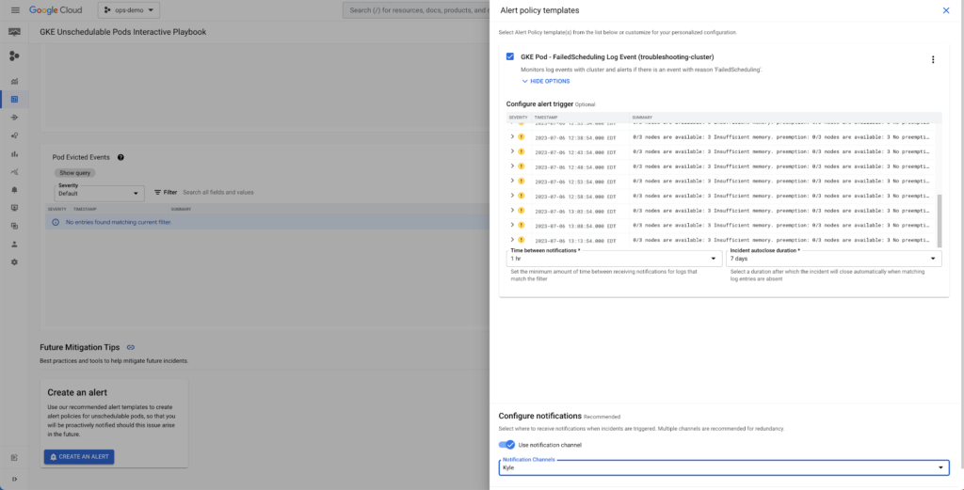The image size is (964, 490).
Task: Open the Settings gear icon in sidebar
Action: (15, 262)
